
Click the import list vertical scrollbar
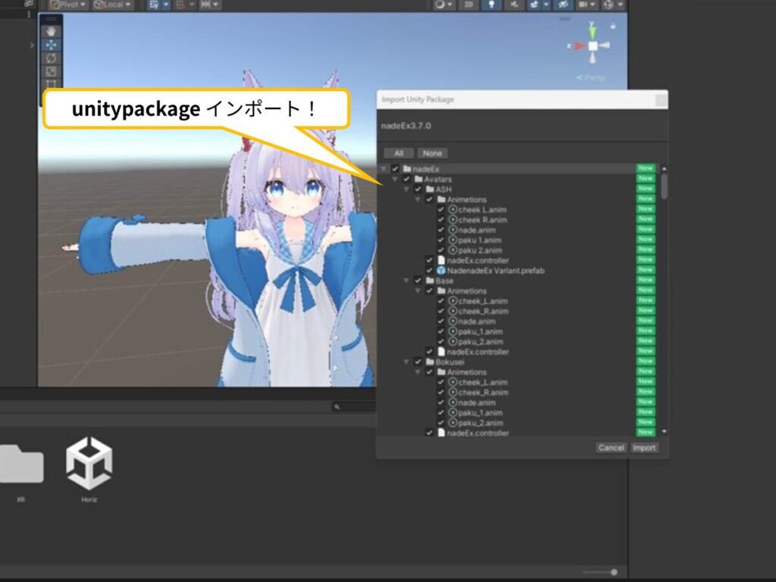coord(665,186)
